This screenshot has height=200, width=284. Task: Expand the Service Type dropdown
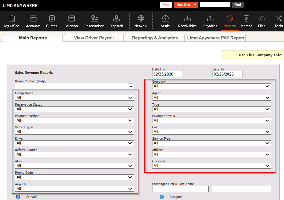(x=211, y=143)
